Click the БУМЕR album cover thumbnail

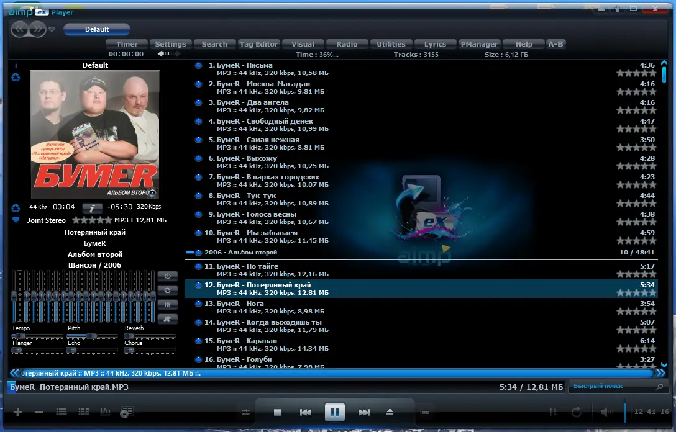pos(95,135)
